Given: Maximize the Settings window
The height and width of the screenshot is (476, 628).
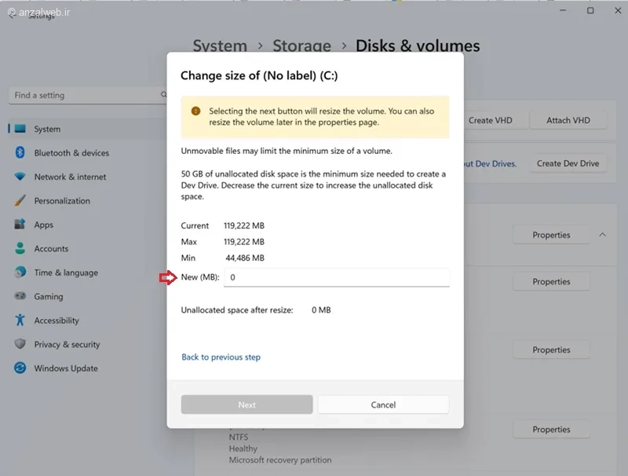Looking at the screenshot, I should pyautogui.click(x=590, y=10).
